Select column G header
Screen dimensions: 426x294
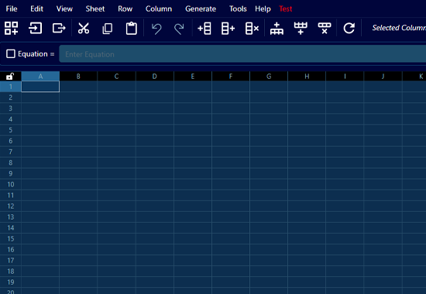pos(269,77)
